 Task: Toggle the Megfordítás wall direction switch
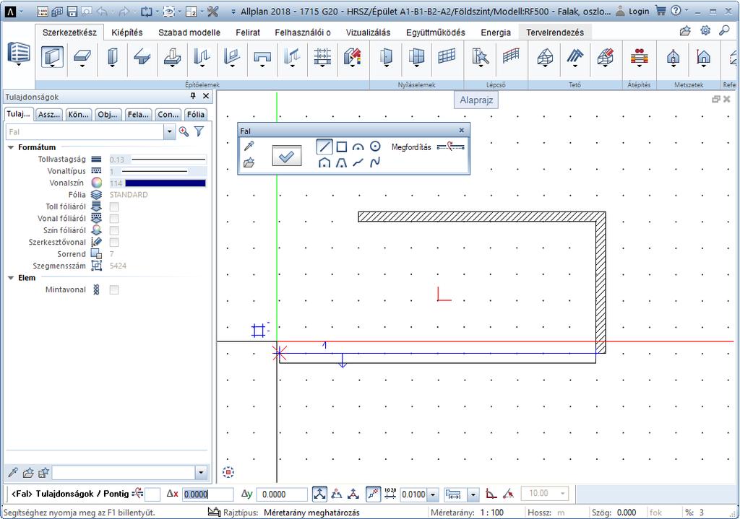click(x=451, y=147)
